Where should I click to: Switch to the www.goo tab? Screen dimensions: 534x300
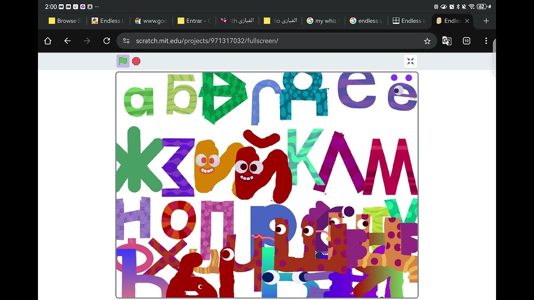tap(151, 21)
